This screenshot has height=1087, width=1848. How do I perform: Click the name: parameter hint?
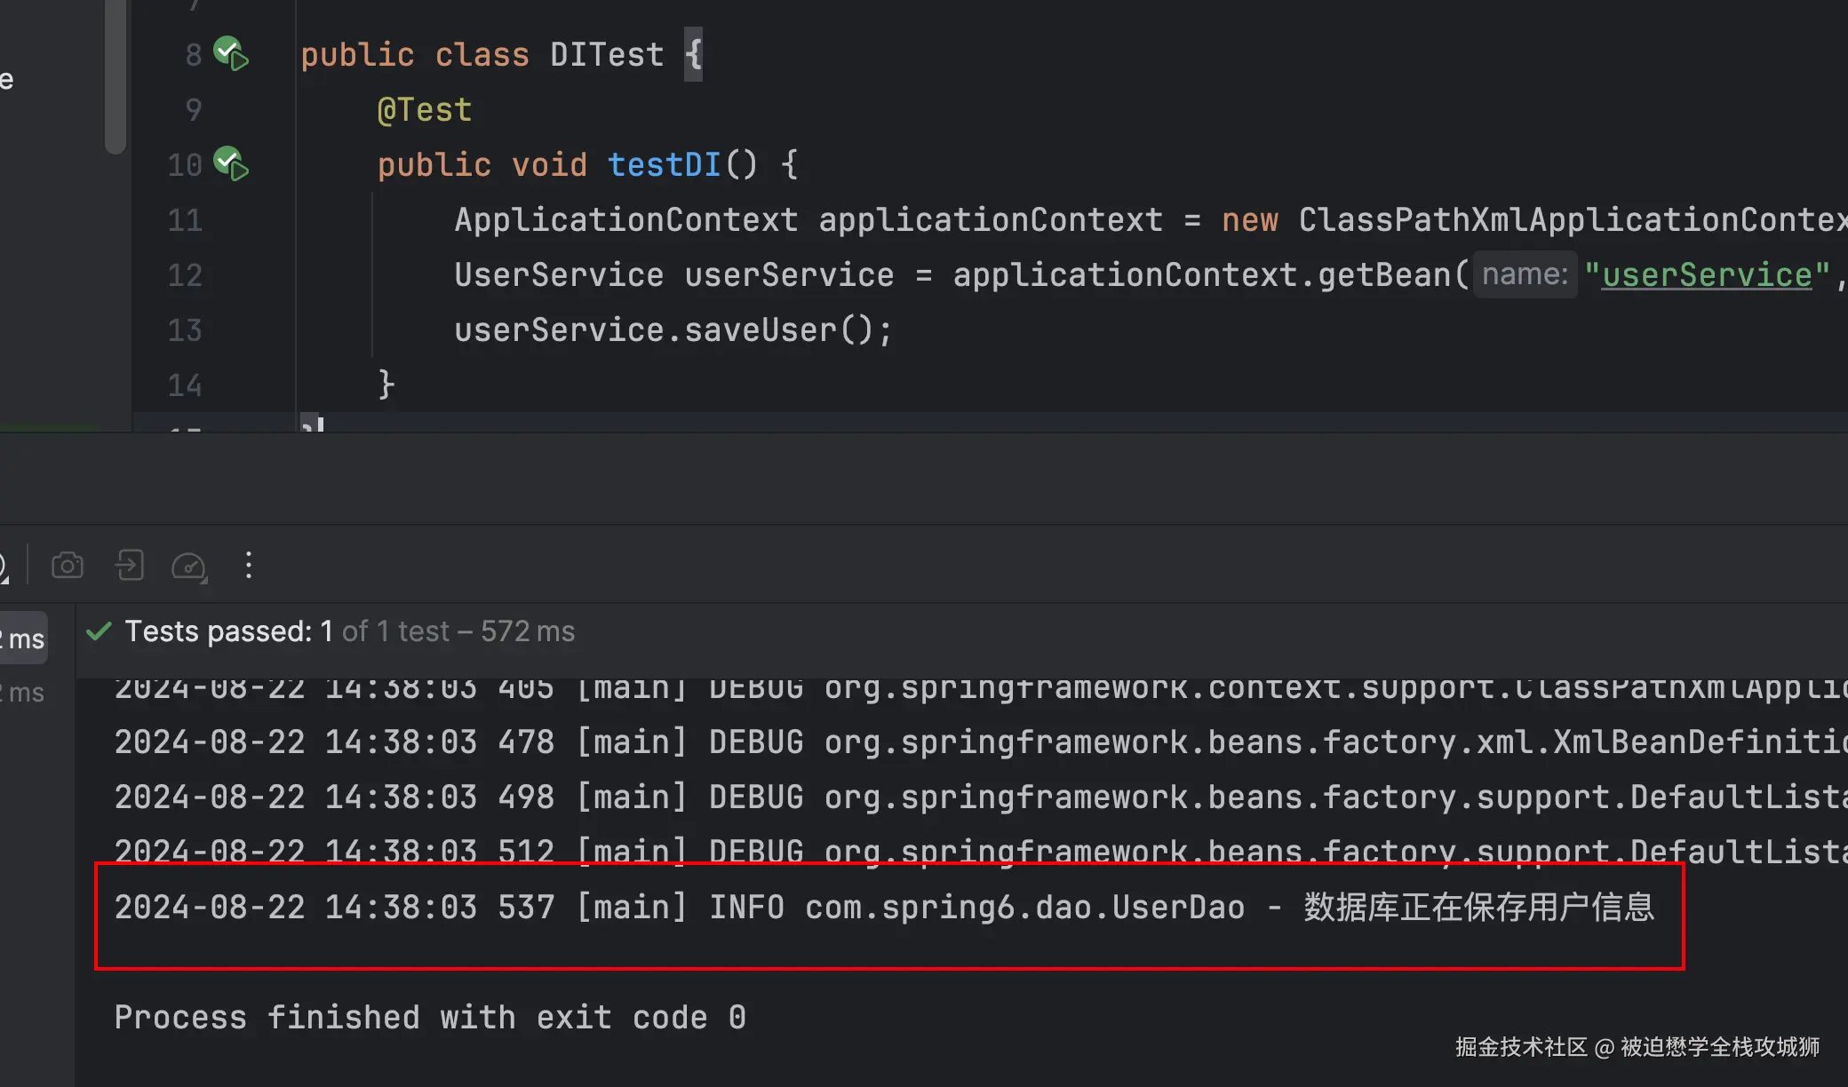tap(1525, 274)
